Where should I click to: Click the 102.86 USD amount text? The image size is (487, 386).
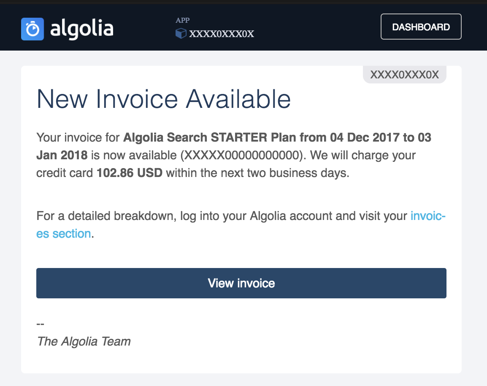(x=130, y=173)
